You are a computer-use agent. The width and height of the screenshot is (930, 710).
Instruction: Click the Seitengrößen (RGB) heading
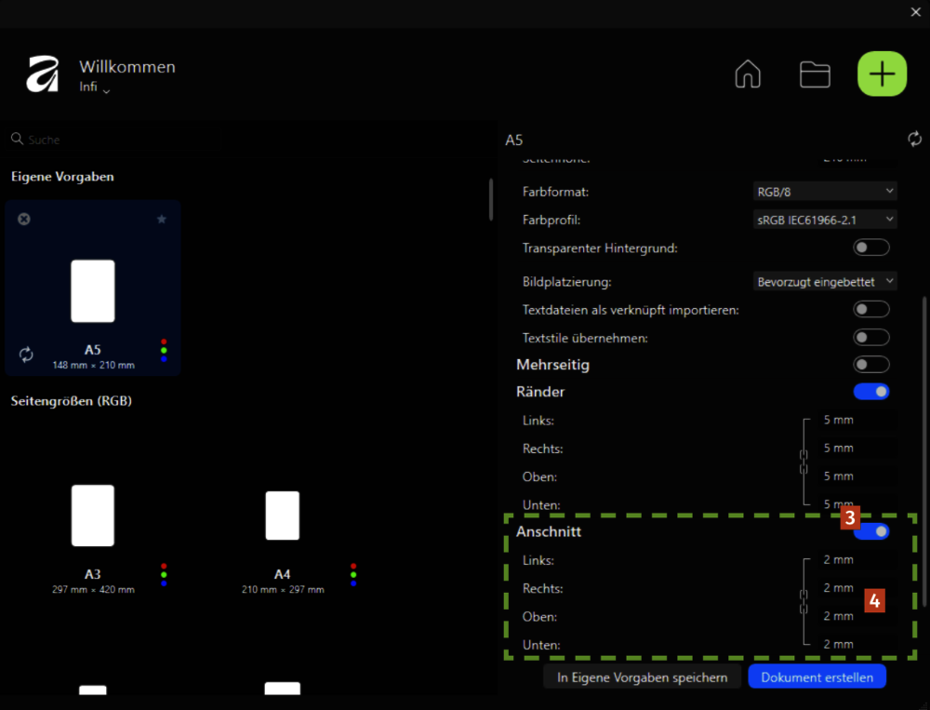tap(72, 401)
